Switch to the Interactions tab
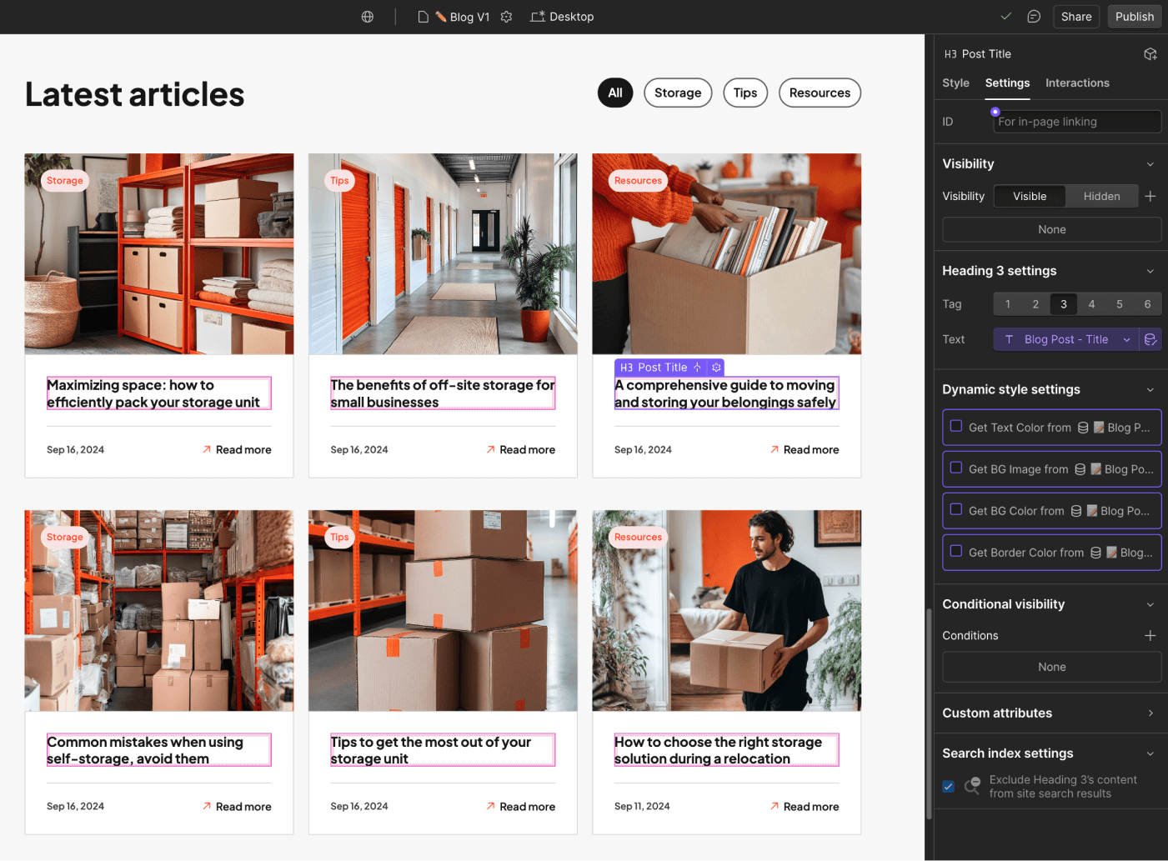 click(1077, 83)
